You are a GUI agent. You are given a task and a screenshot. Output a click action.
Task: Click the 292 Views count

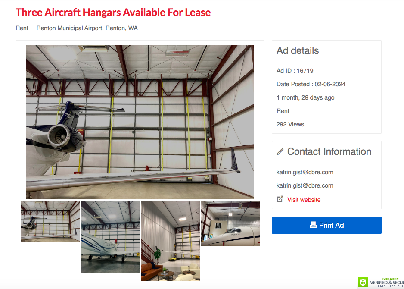click(x=290, y=124)
